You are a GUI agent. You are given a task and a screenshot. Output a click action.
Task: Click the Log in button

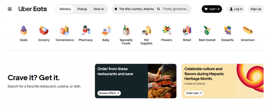[236, 9]
